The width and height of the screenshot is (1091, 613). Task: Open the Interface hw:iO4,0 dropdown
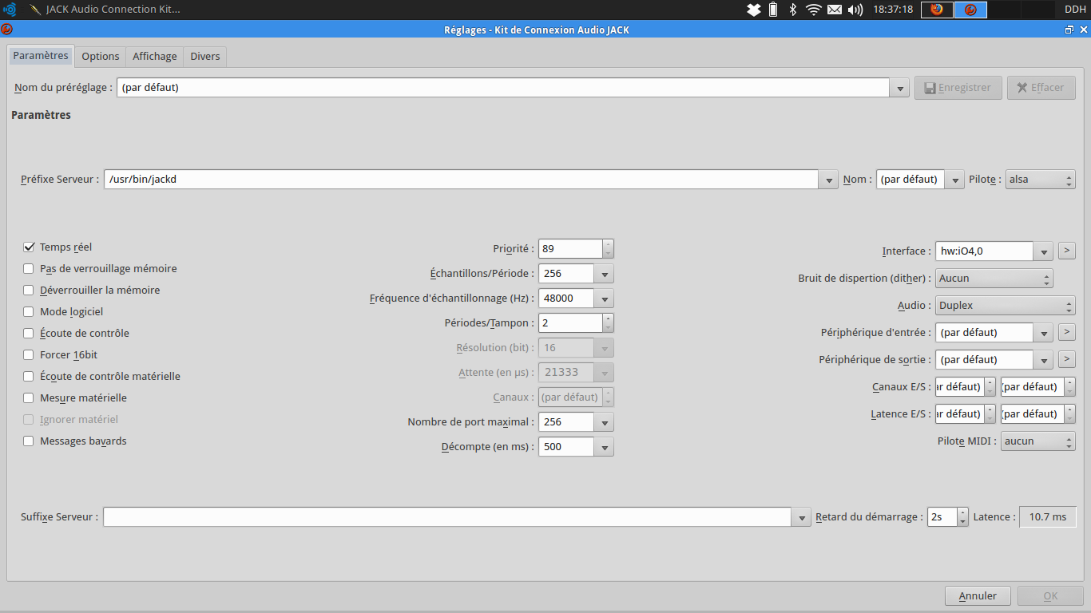point(994,251)
